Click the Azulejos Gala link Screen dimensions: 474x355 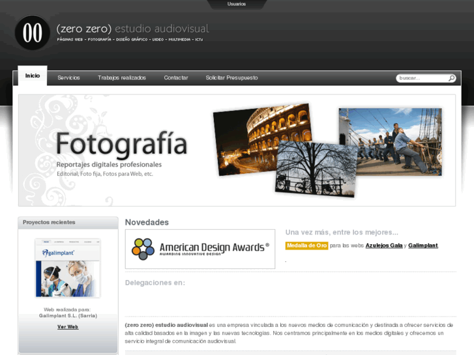(x=384, y=246)
